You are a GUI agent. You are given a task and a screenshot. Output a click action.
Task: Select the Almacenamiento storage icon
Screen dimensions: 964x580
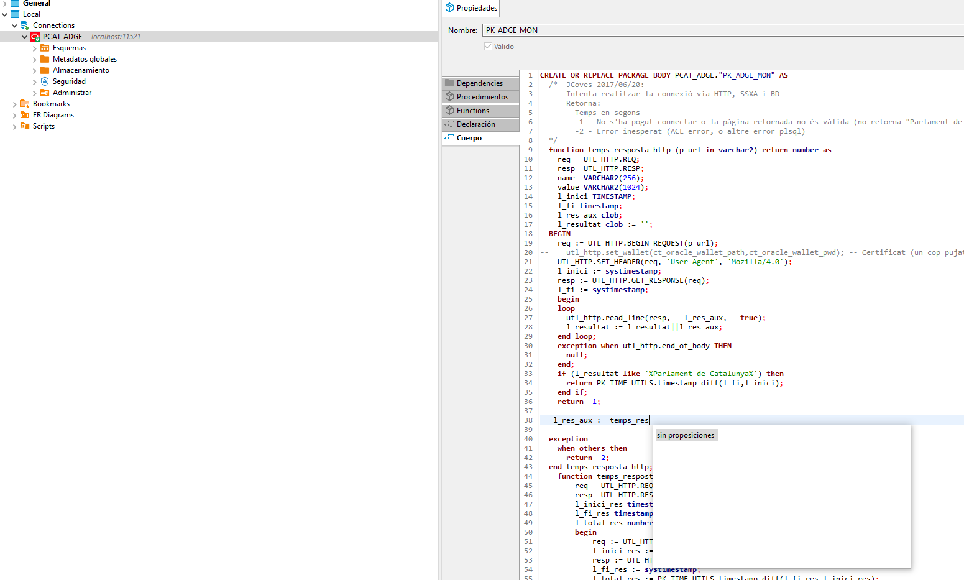tap(45, 70)
